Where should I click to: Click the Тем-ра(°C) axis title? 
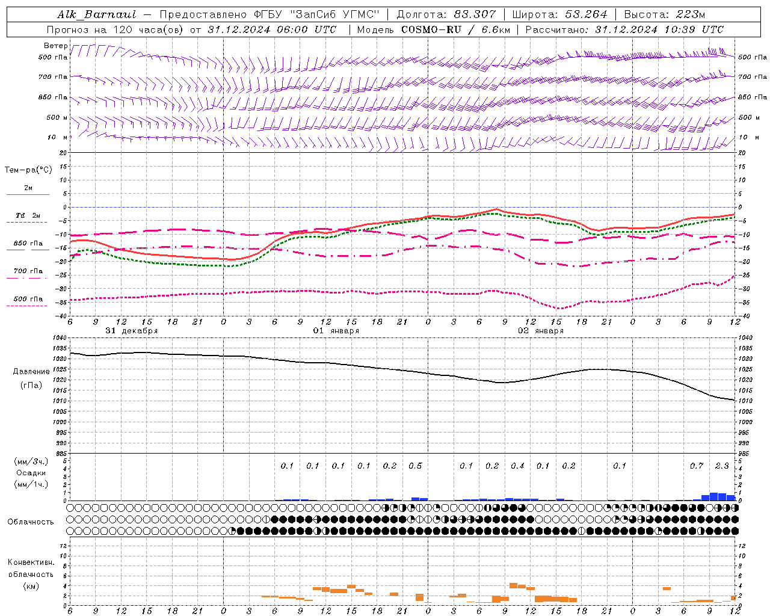click(28, 170)
